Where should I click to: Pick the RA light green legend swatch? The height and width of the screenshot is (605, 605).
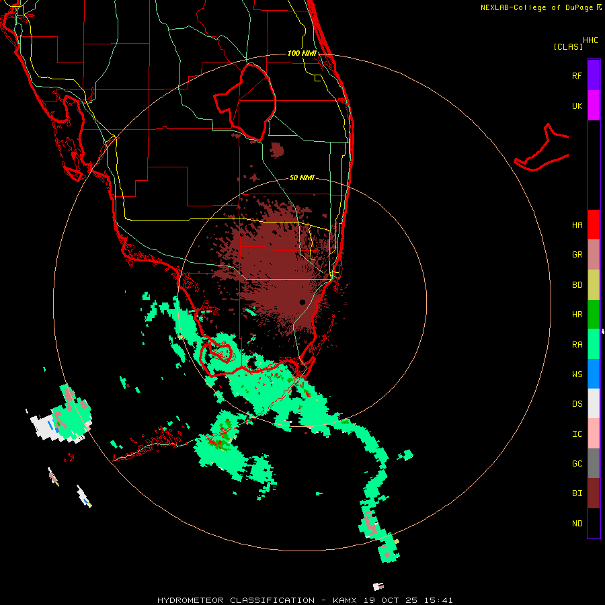594,344
